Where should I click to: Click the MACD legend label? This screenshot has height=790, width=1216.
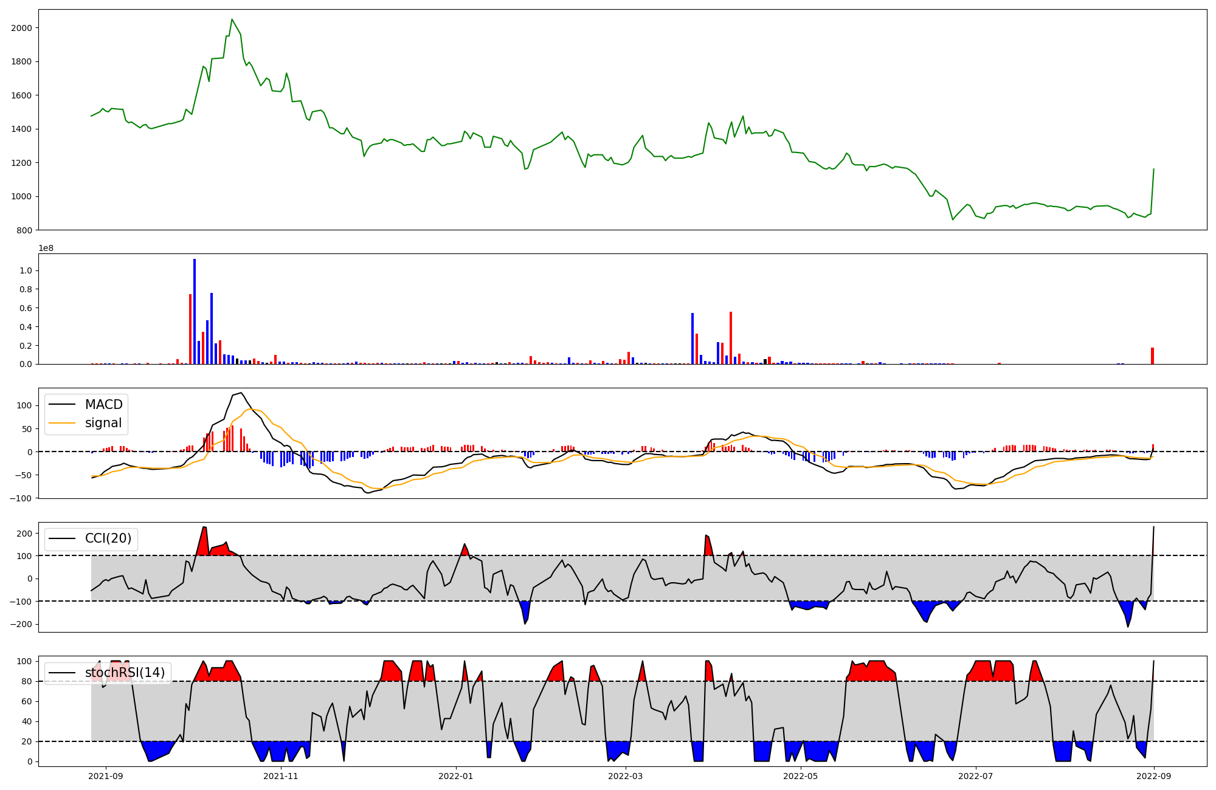coord(103,405)
